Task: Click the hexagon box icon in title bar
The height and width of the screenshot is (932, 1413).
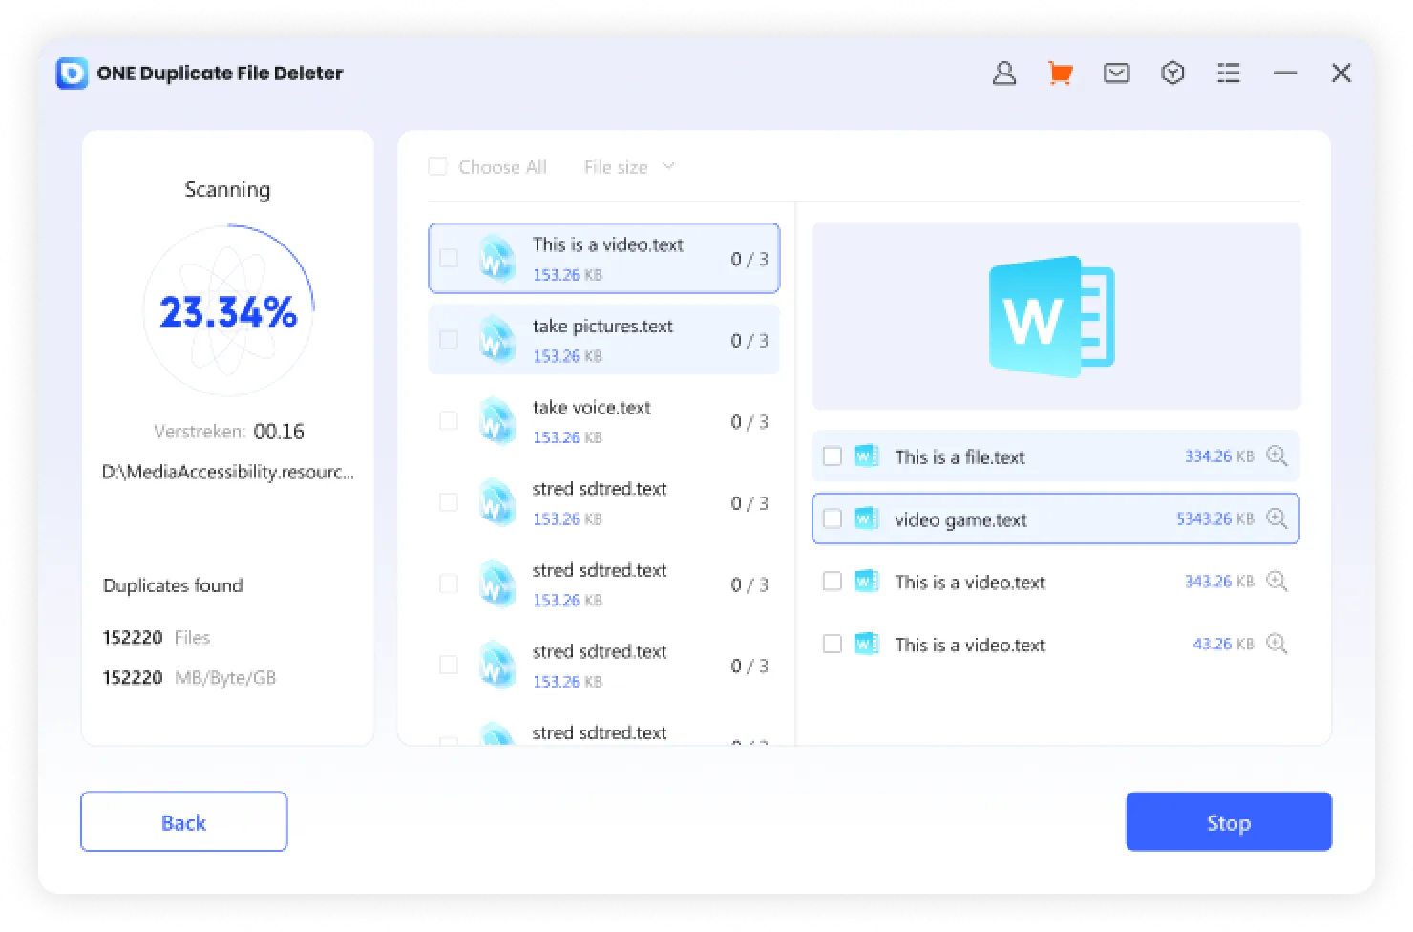Action: coord(1172,74)
